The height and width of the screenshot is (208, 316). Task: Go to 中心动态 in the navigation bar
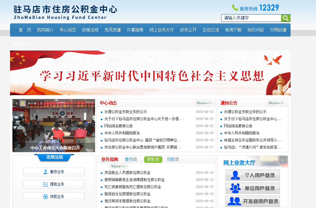point(68,30)
